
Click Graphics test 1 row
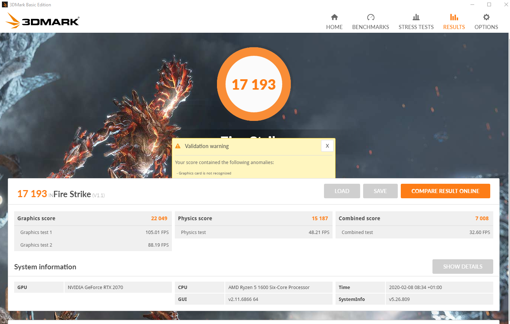[93, 232]
